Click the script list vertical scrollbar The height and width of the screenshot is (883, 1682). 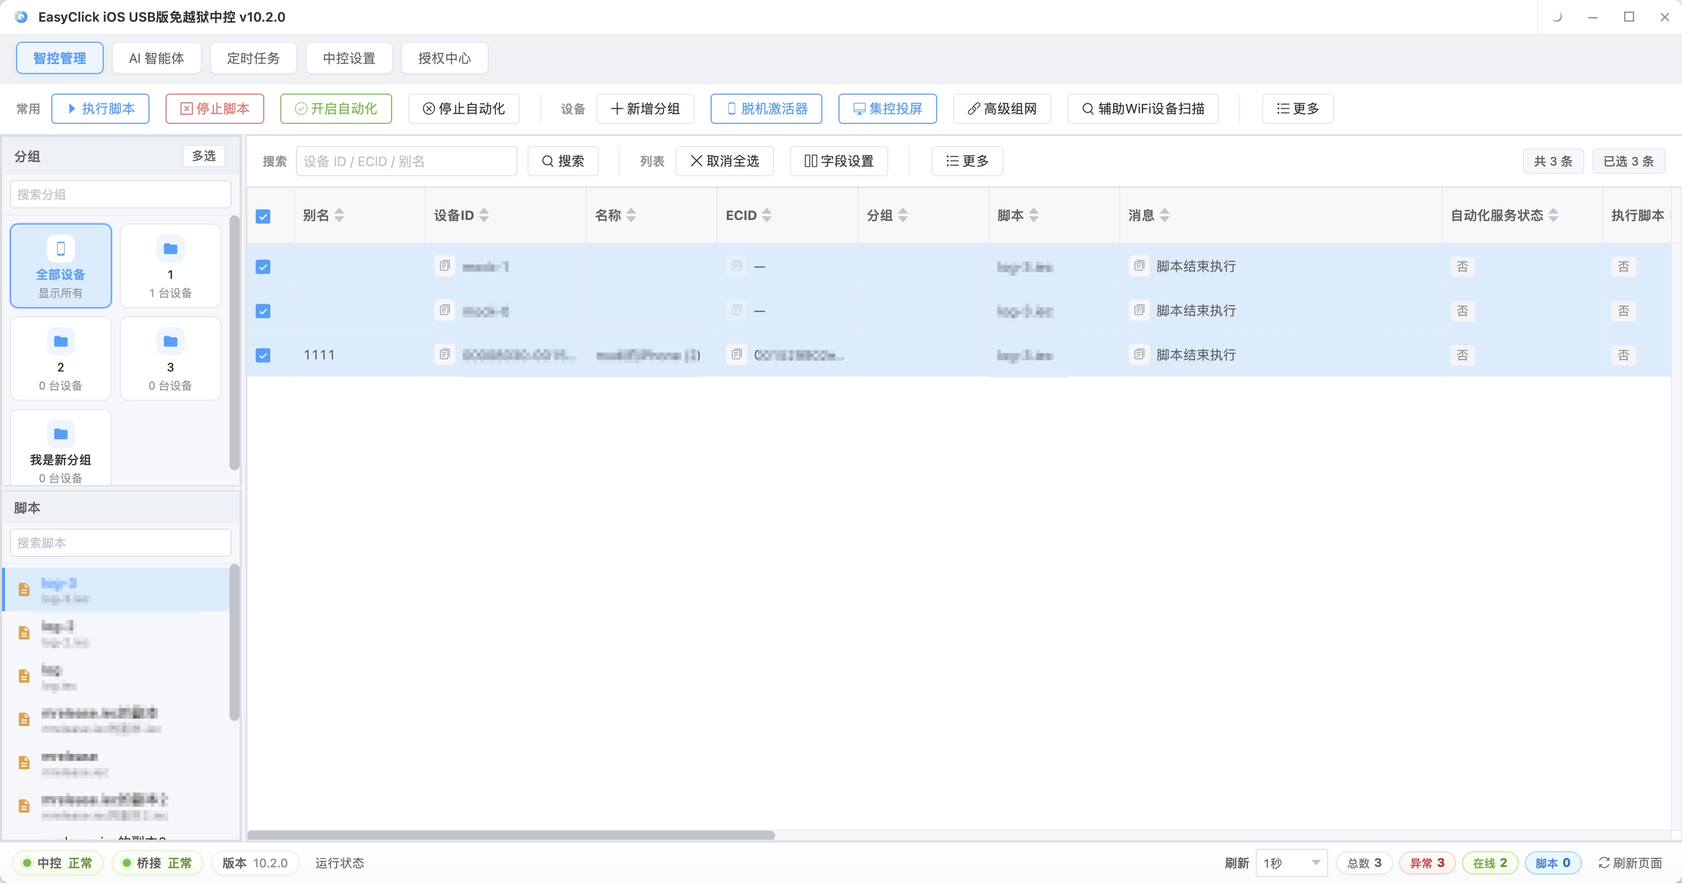click(x=235, y=643)
